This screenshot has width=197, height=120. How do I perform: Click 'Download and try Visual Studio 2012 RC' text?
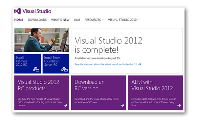[97, 100]
